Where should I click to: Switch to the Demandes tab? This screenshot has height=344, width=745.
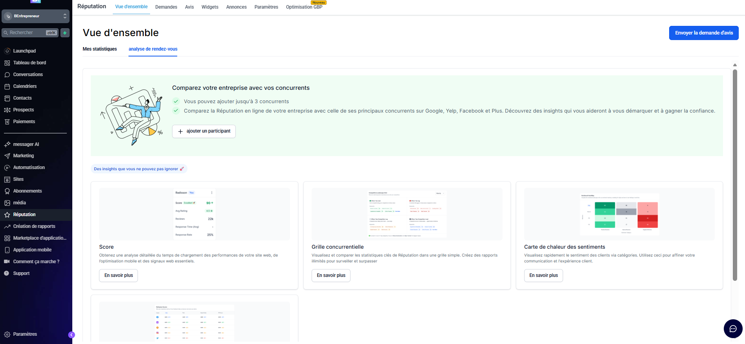(x=166, y=7)
